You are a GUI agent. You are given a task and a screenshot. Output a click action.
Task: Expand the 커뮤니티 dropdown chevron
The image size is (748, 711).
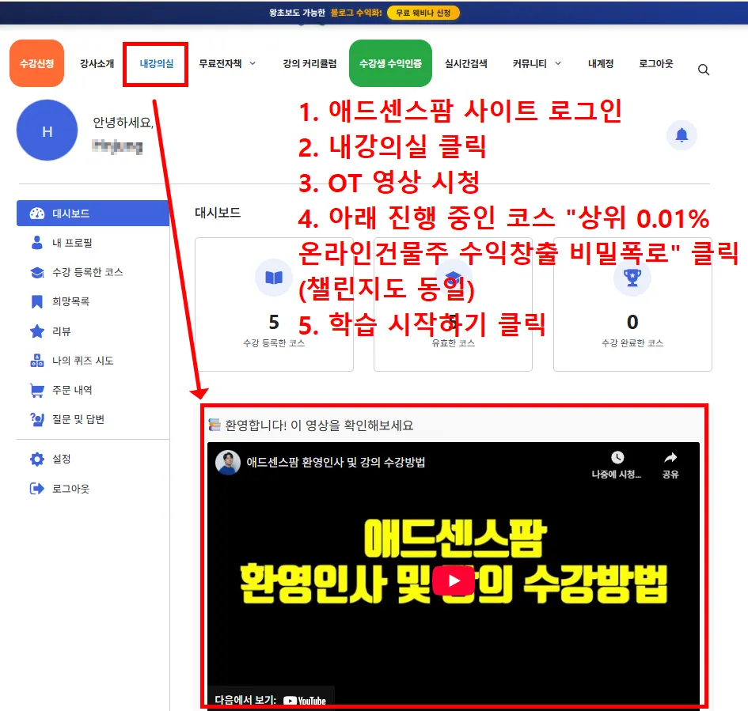point(558,63)
